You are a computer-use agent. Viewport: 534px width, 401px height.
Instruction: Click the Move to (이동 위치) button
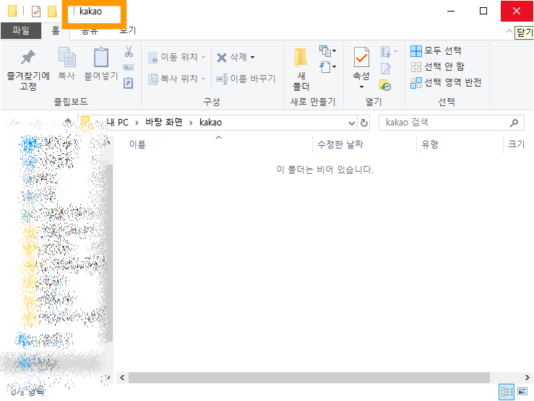177,57
